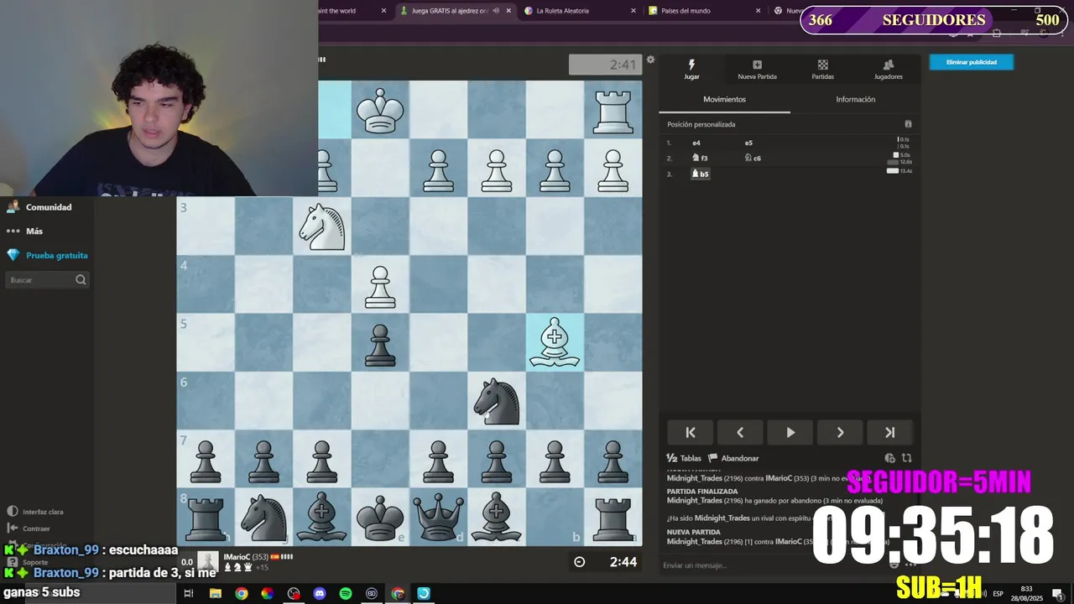Switch to the Información tab

click(x=855, y=99)
